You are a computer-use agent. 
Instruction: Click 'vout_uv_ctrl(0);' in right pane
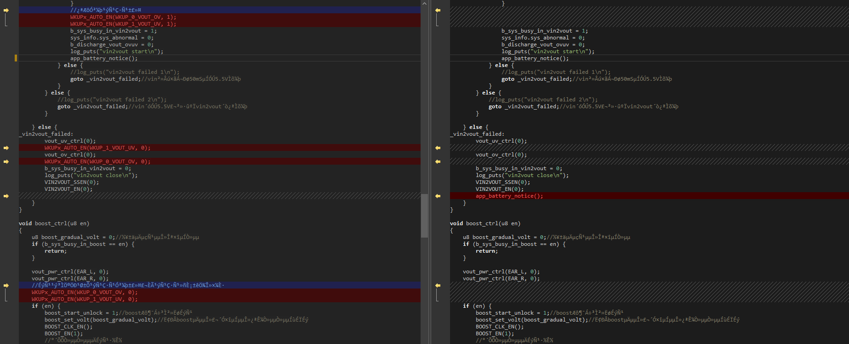click(501, 141)
